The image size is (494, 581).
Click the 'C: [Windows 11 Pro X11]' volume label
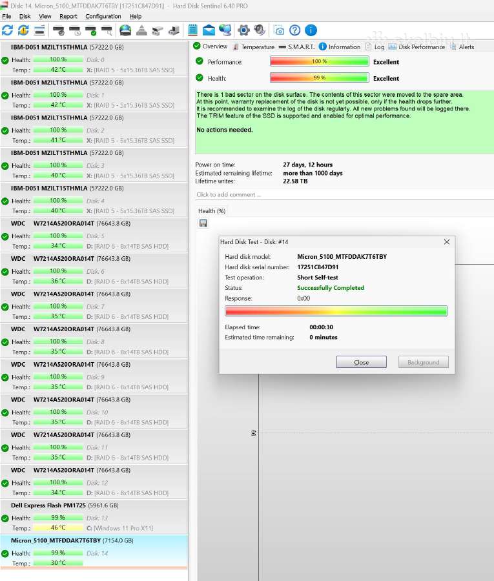click(x=119, y=528)
